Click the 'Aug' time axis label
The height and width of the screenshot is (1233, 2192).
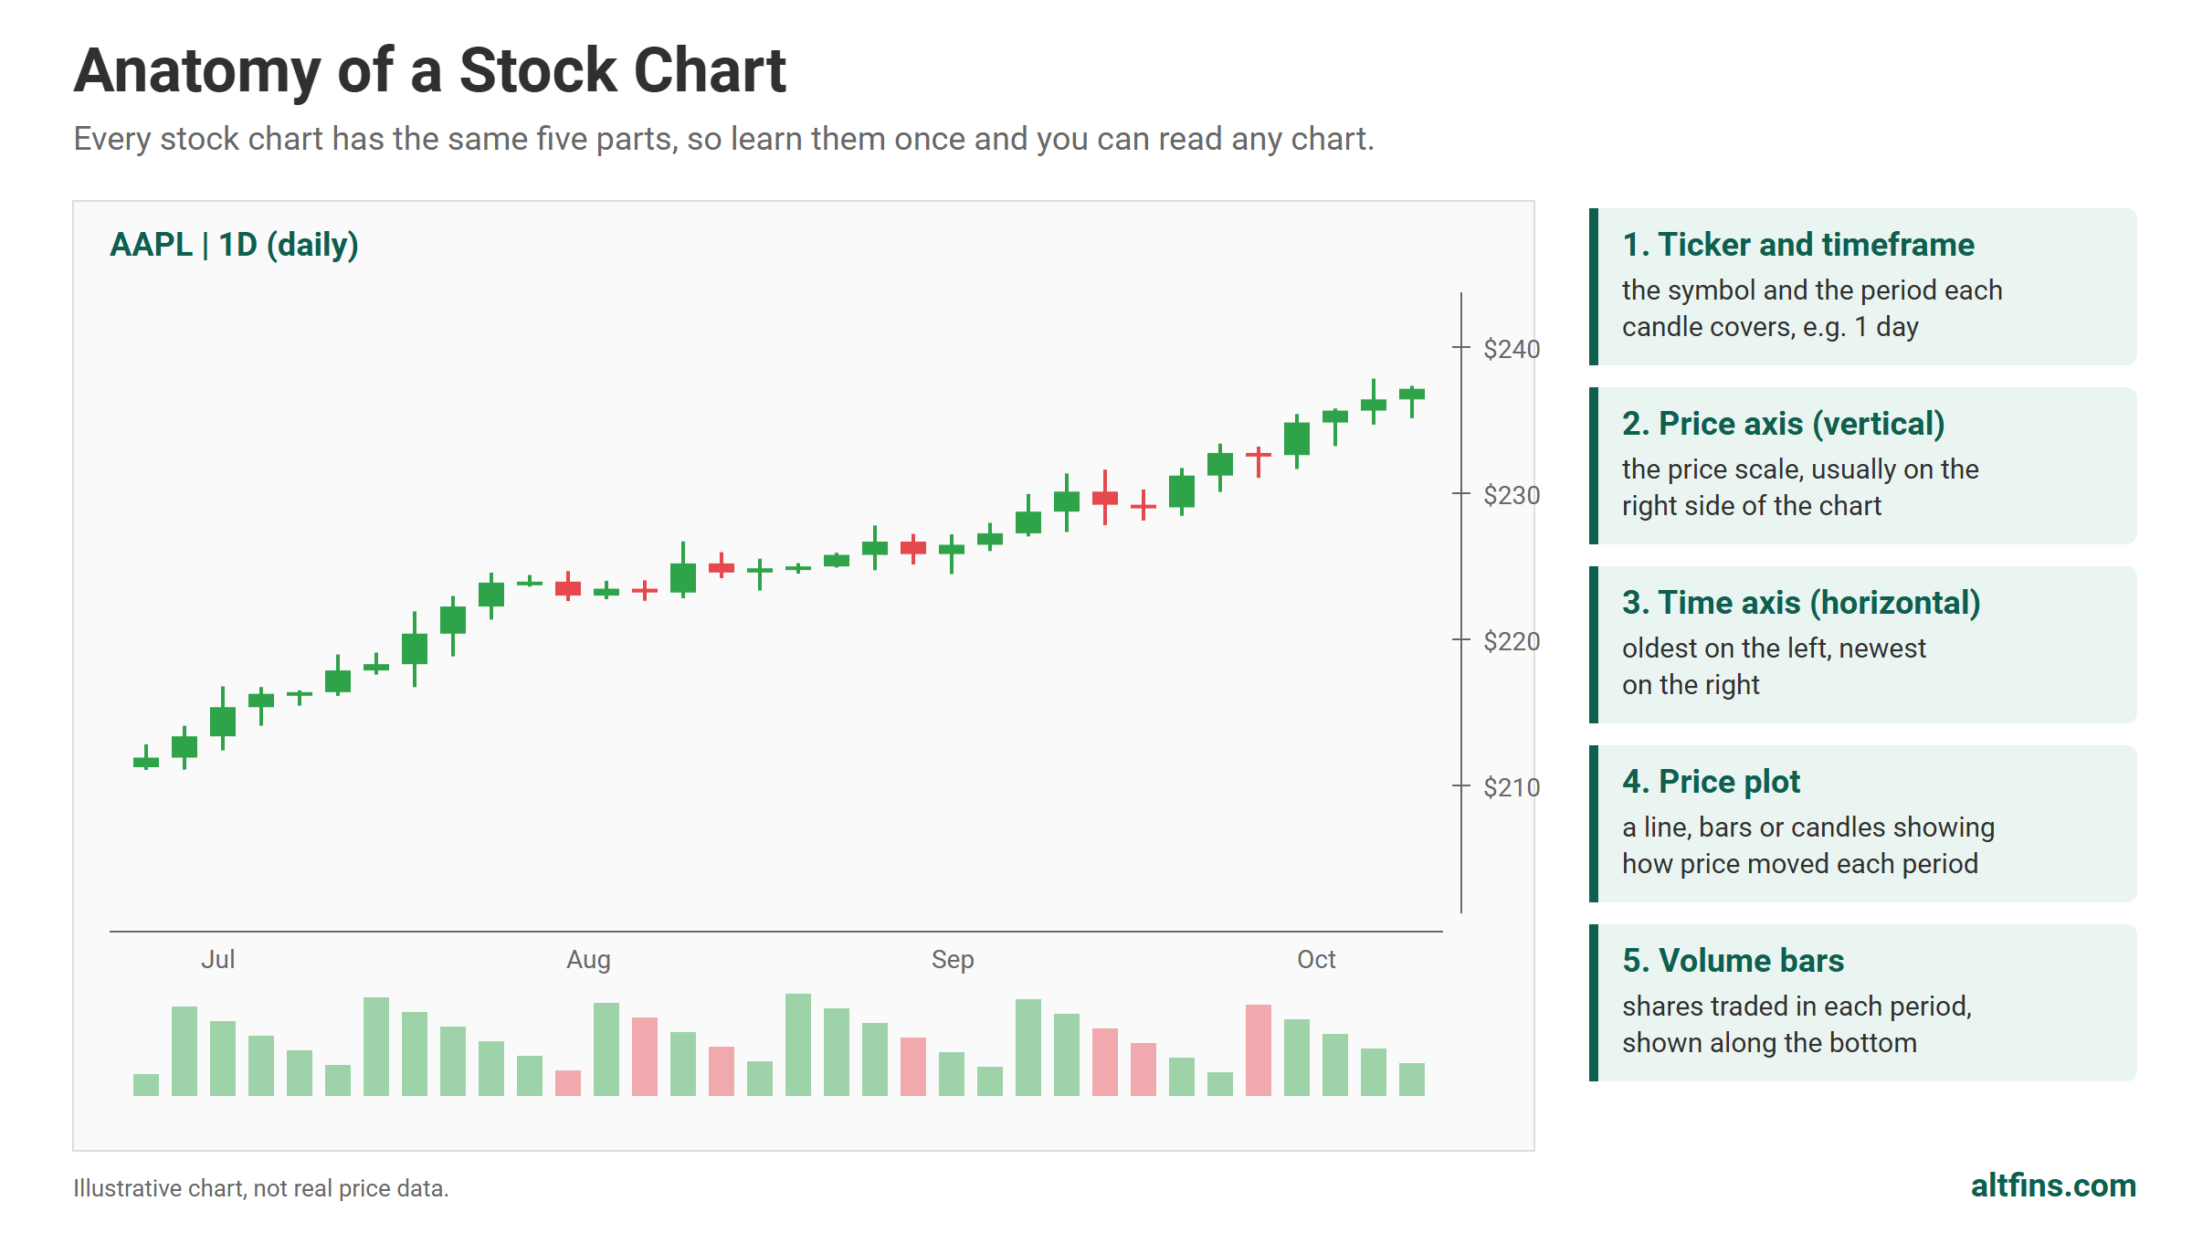click(x=588, y=960)
